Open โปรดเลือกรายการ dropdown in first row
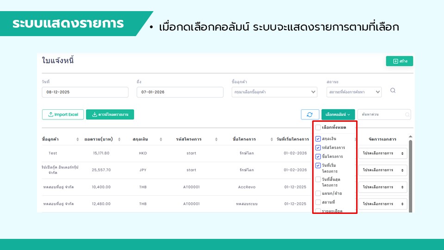 (x=382, y=153)
